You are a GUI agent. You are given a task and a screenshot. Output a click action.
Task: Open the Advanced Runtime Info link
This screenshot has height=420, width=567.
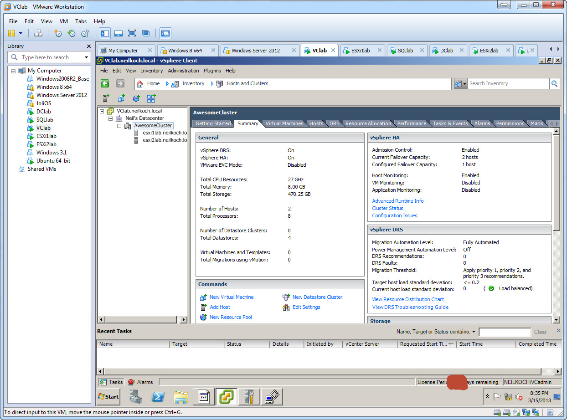[x=397, y=201]
